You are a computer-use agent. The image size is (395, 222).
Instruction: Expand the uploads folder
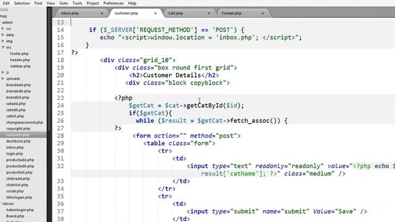click(x=3, y=78)
